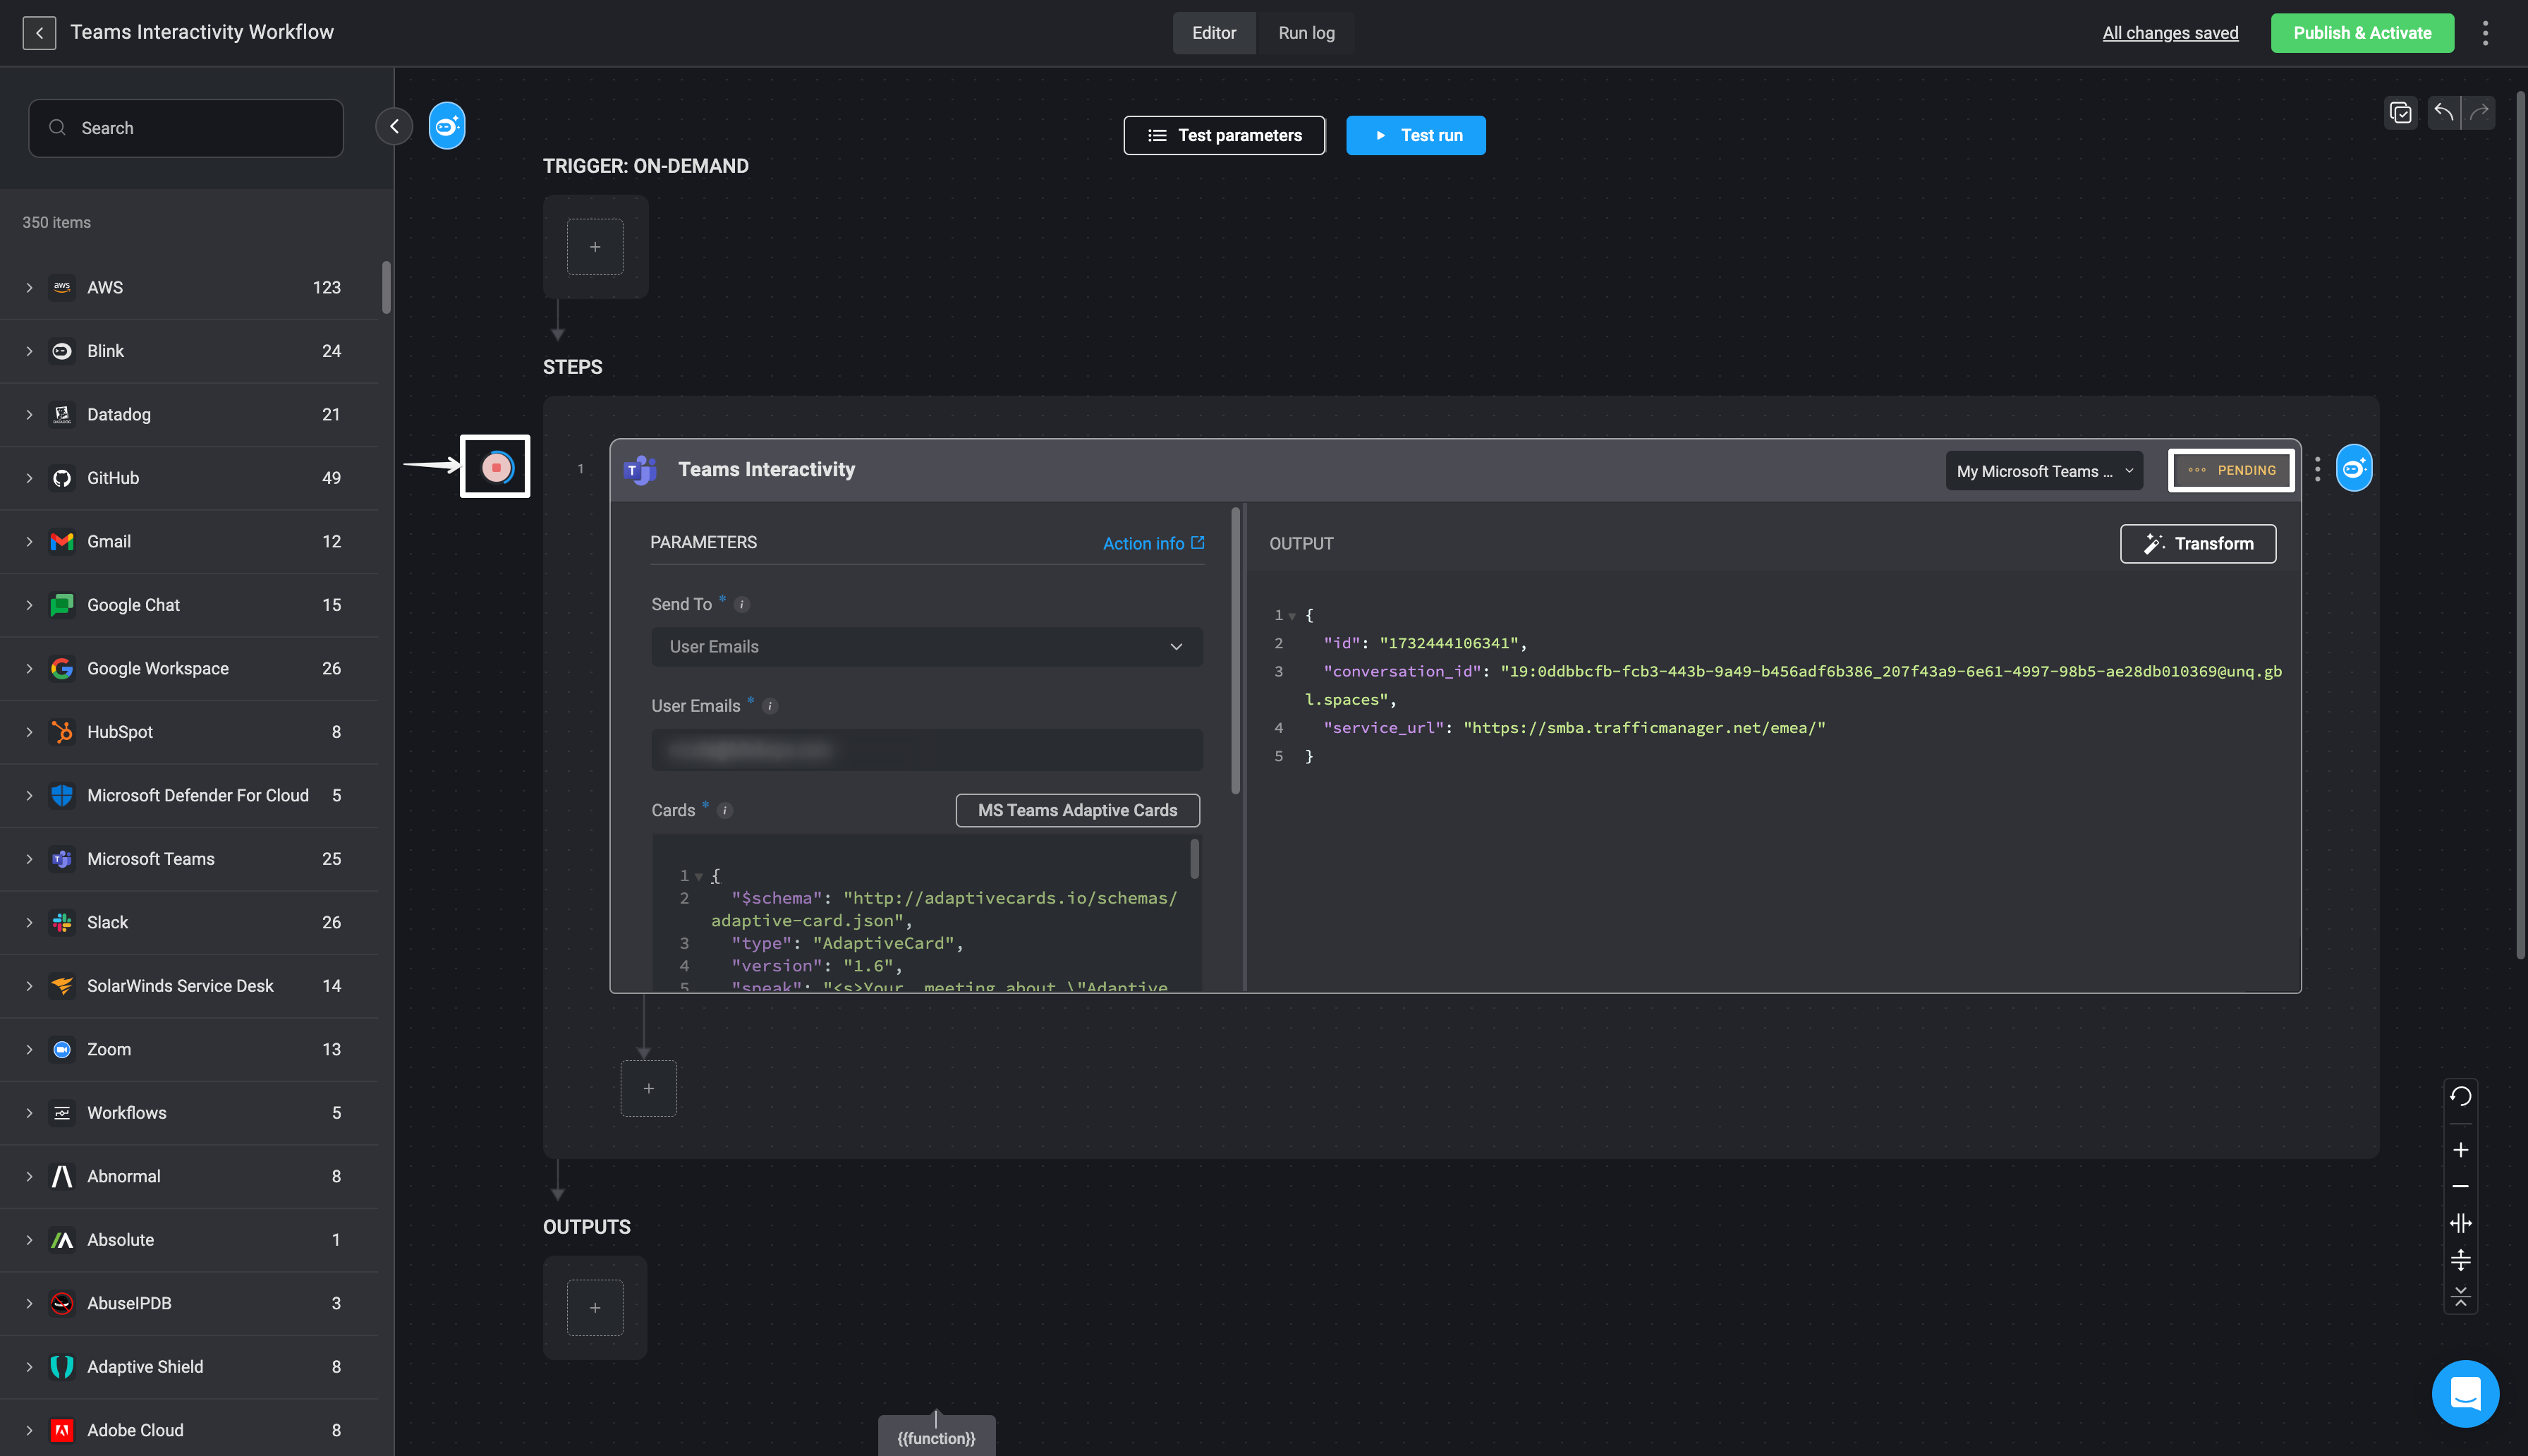Click the PENDING status badge

(x=2231, y=470)
